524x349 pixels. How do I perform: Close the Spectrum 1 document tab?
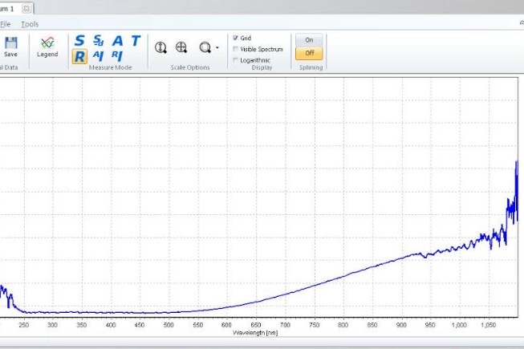(x=26, y=7)
